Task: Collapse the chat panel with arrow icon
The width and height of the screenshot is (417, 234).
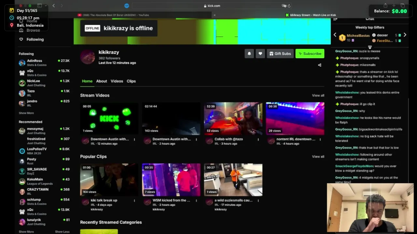Action: [x=335, y=19]
